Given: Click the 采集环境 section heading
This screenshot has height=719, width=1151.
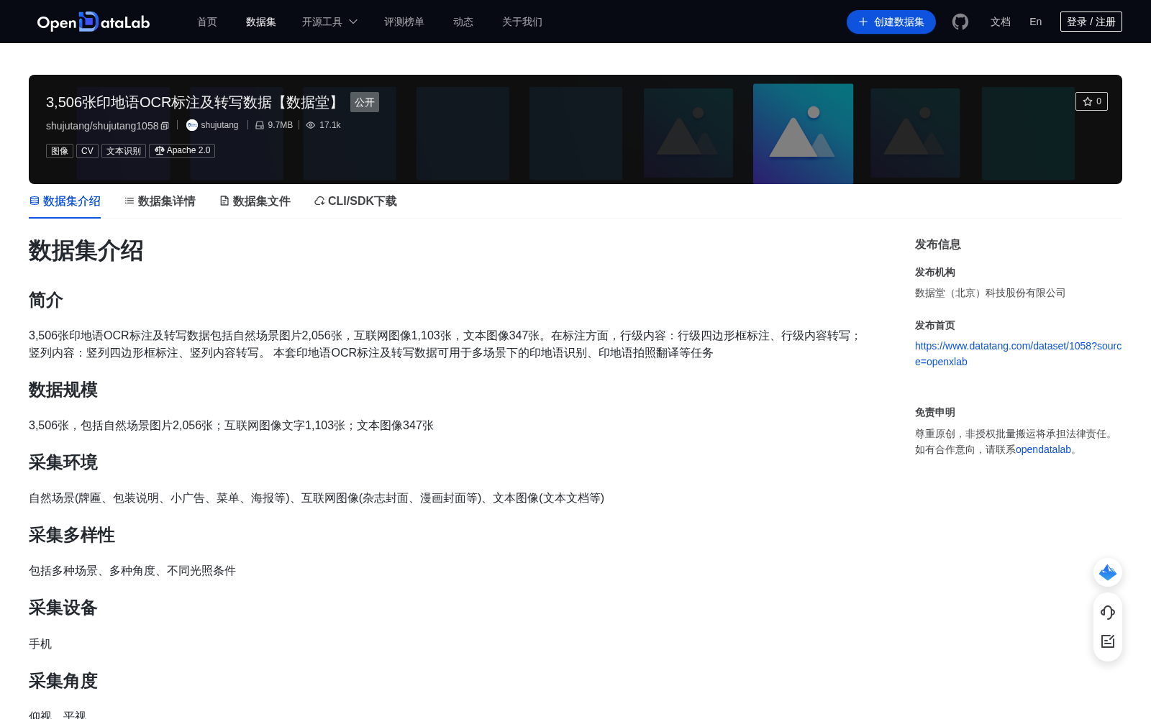Looking at the screenshot, I should point(63,462).
